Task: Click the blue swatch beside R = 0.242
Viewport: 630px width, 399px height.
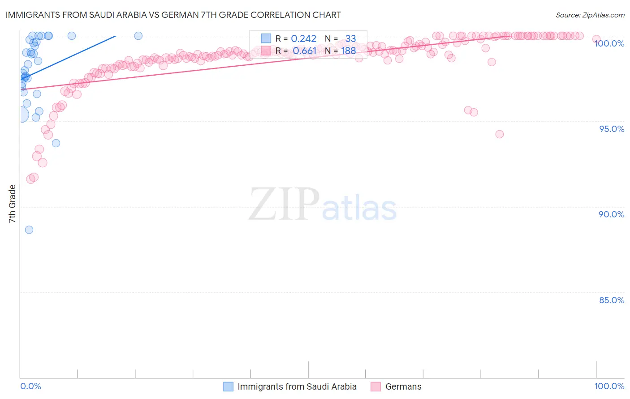Action: pyautogui.click(x=266, y=38)
